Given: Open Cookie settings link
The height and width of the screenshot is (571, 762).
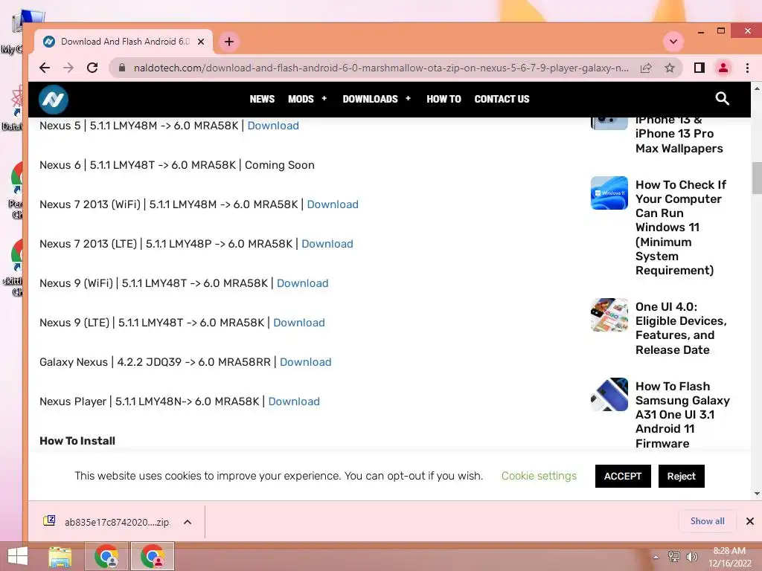Looking at the screenshot, I should coord(539,476).
